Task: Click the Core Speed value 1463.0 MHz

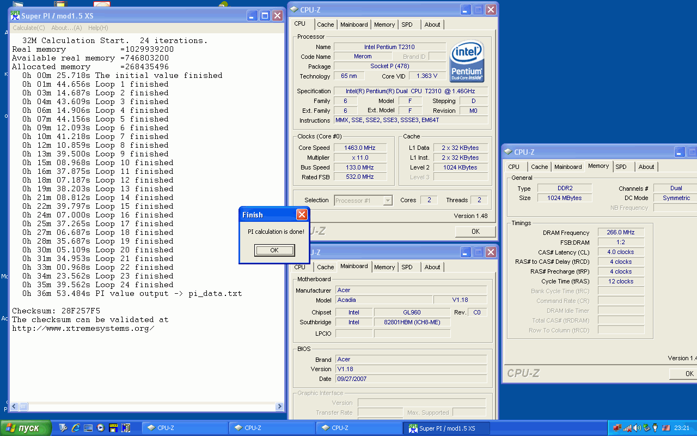Action: pos(360,148)
